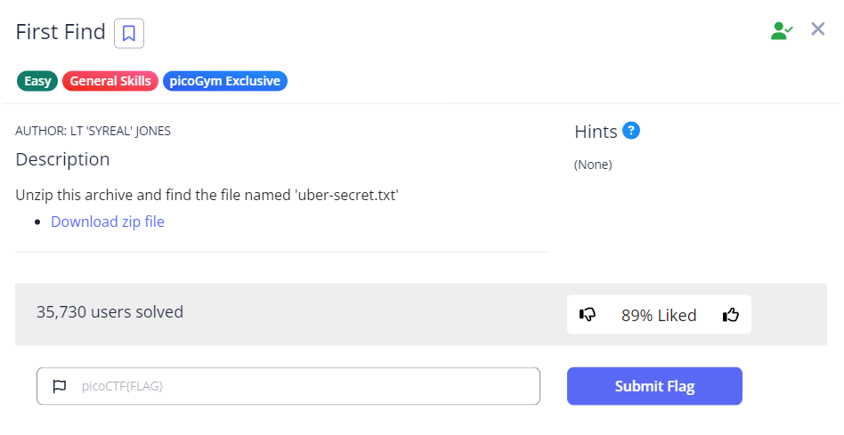Select the picoGym Exclusive tag
This screenshot has width=844, height=435.
224,81
